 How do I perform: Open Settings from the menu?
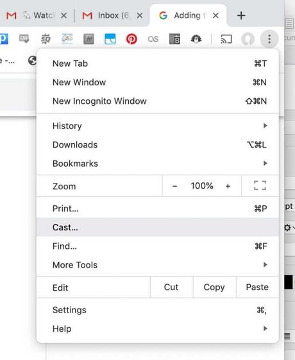[158, 310]
